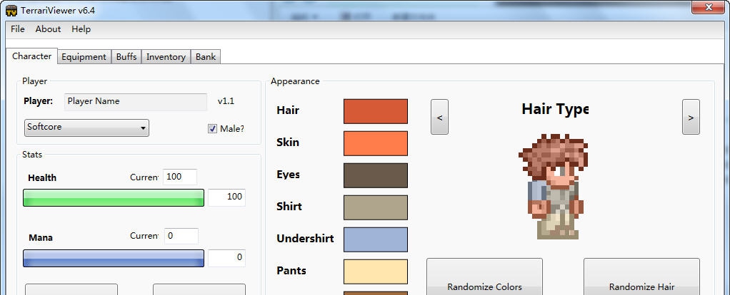730x295 pixels.
Task: Click the current Health value field
Action: 180,177
